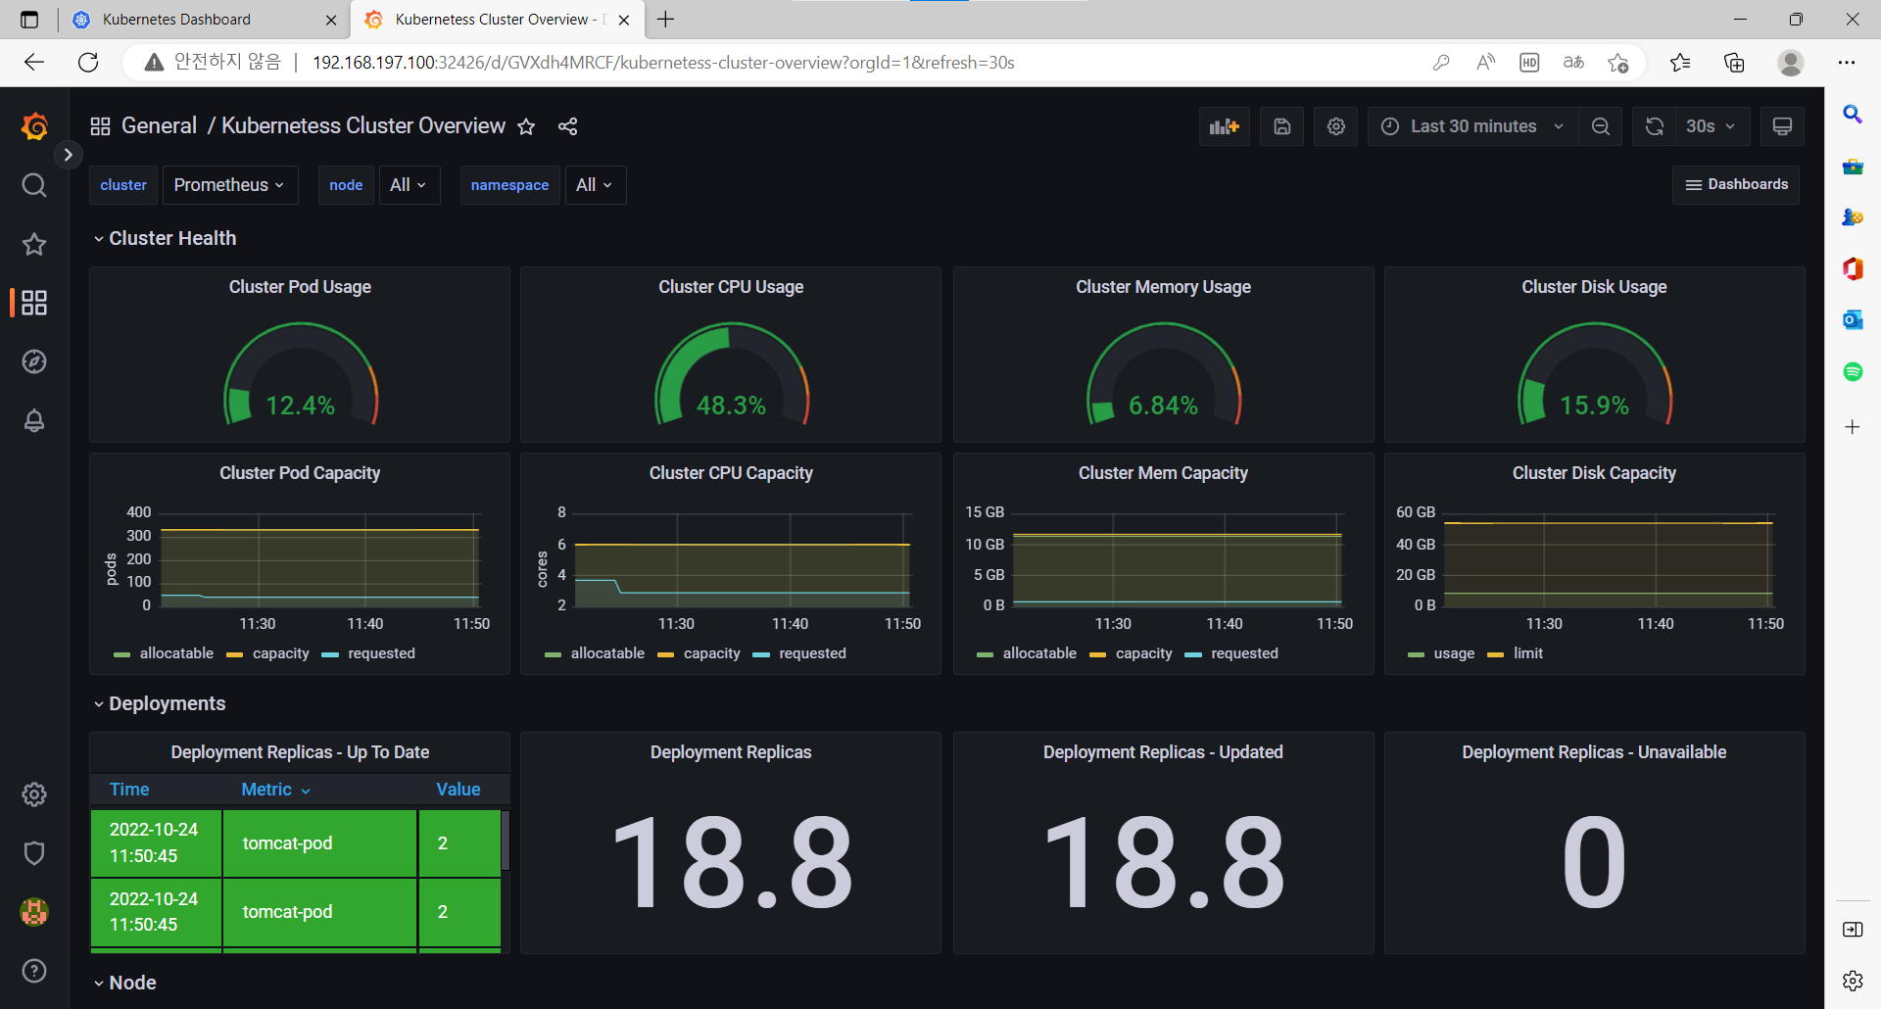1881x1009 pixels.
Task: Add a new panel to dashboard
Action: click(x=1225, y=126)
